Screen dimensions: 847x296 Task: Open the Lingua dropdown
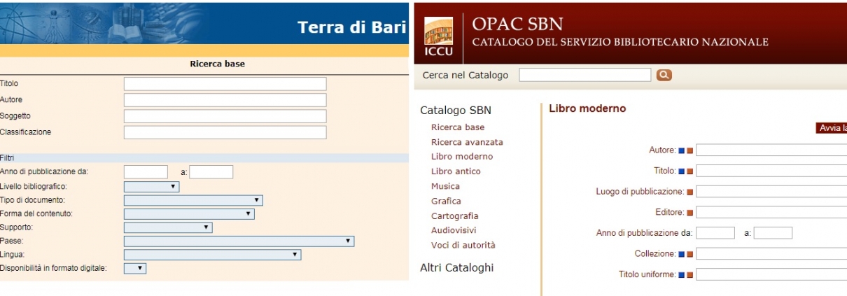coord(212,255)
